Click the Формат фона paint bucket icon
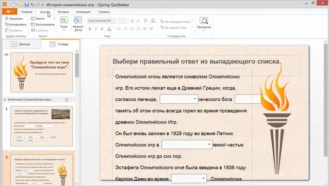330x186 pixels. click(x=78, y=20)
